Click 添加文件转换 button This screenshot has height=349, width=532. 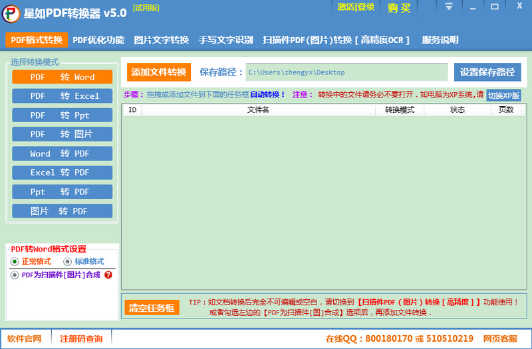(159, 72)
